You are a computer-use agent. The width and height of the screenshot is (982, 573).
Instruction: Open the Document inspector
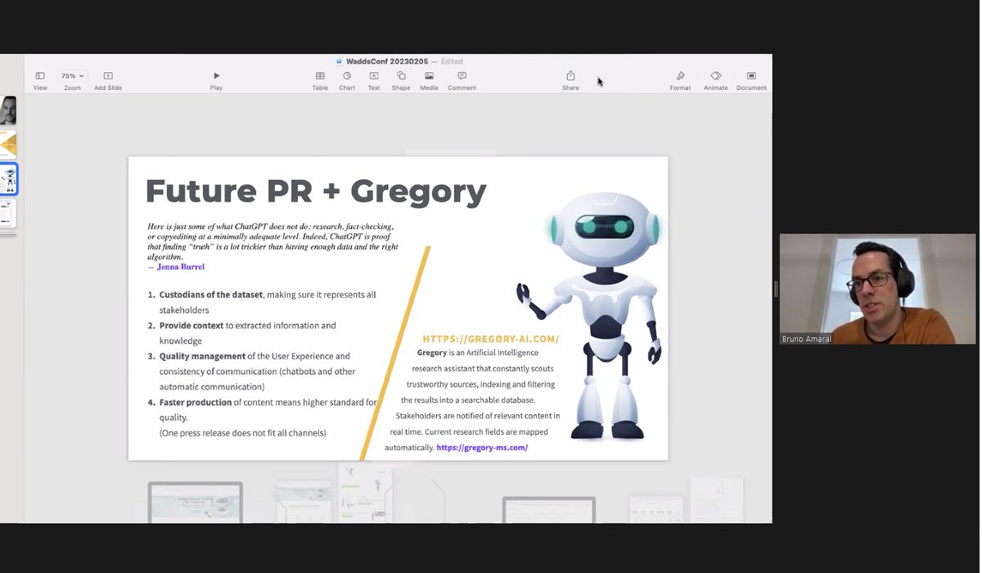(x=751, y=80)
